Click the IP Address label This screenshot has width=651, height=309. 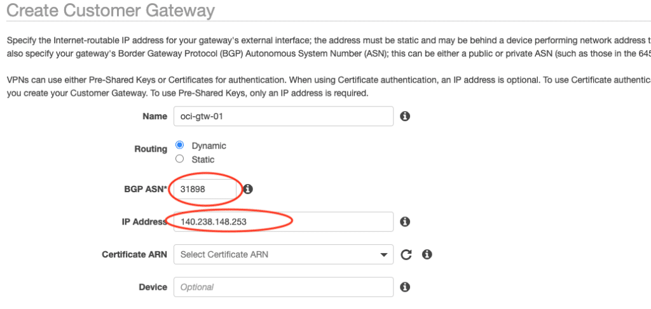click(144, 221)
